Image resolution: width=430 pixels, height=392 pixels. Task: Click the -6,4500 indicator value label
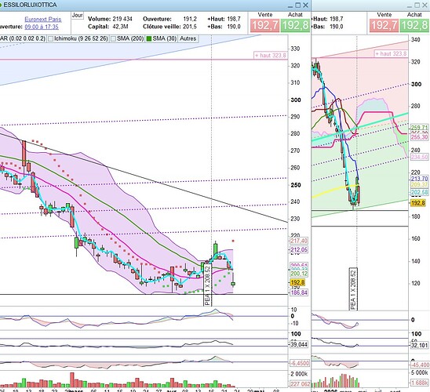click(x=300, y=363)
